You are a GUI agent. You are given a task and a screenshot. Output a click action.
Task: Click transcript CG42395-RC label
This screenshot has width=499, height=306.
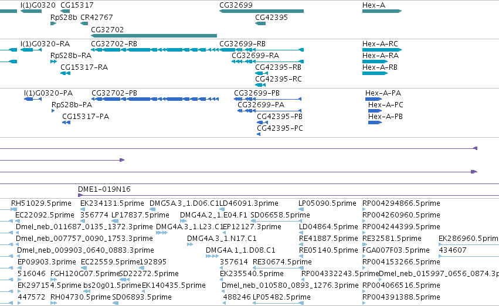(x=279, y=79)
